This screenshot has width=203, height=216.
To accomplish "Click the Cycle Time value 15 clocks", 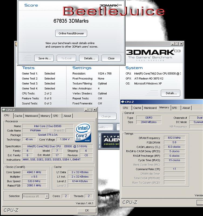I will point(174,160).
